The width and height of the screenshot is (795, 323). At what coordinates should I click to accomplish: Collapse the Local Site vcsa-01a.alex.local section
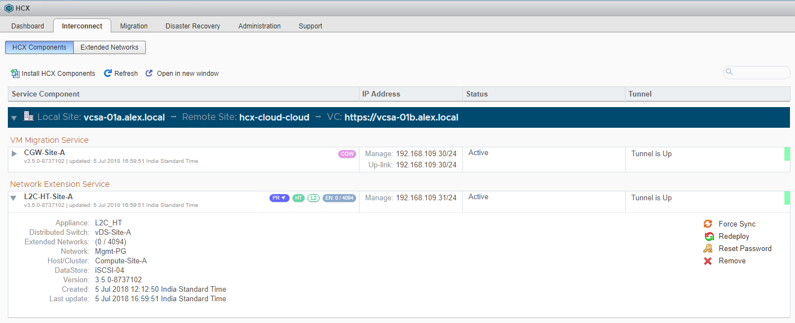coord(14,118)
